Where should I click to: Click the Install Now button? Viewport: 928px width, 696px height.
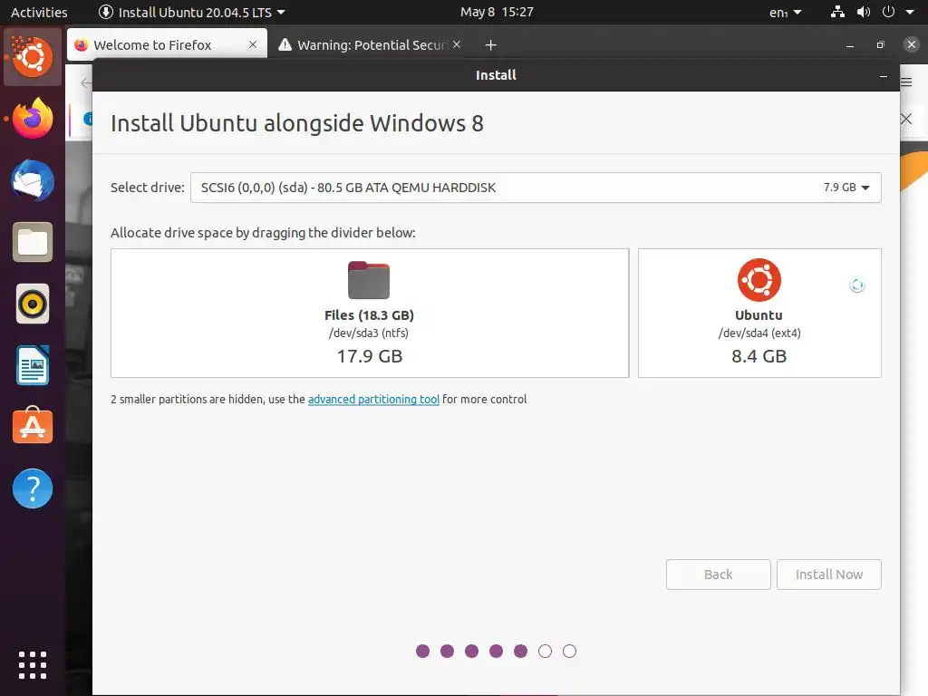point(829,575)
